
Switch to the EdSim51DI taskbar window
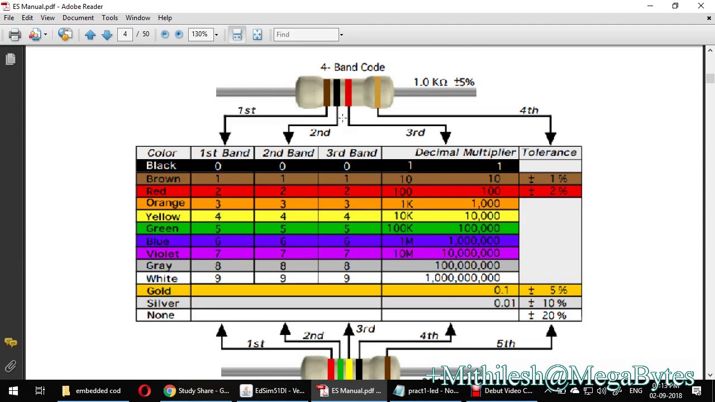274,391
